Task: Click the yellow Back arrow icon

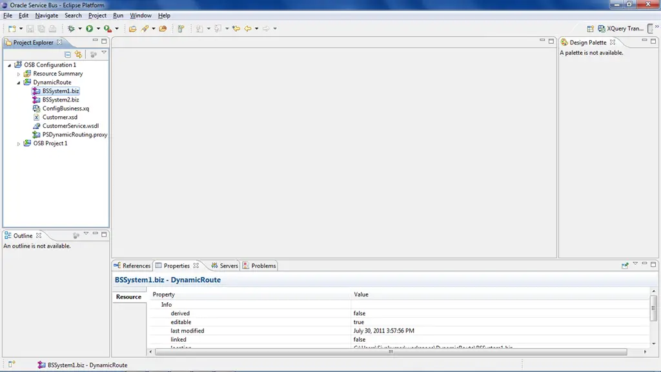Action: 248,28
